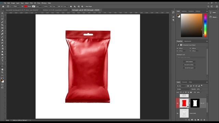Click the Stroke color swatch
This screenshot has height=123, width=219.
pyautogui.click(x=34, y=6)
